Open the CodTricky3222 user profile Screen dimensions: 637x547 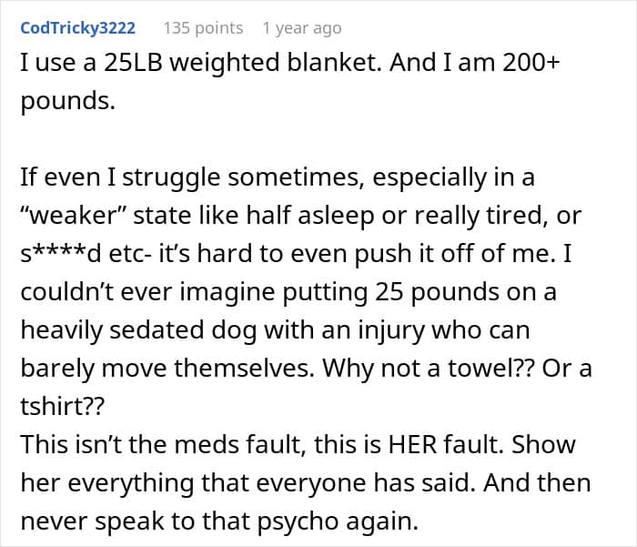click(77, 28)
